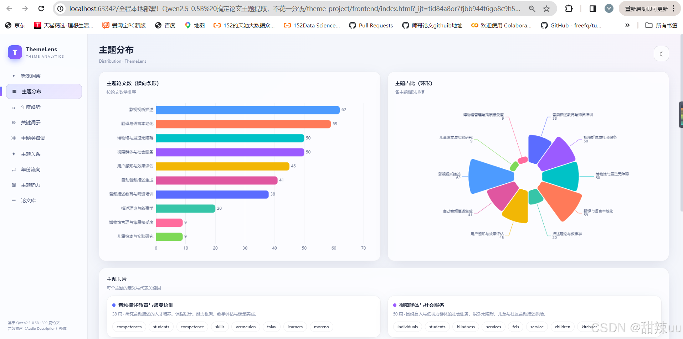Open 主题热力 sidebar page
The height and width of the screenshot is (339, 683).
(44, 185)
